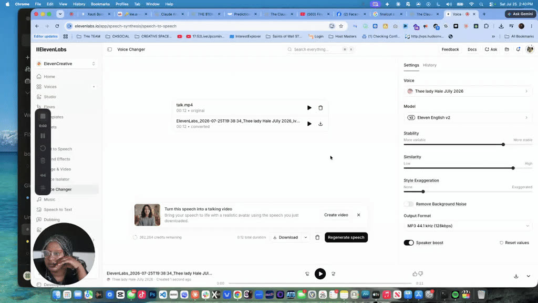
Task: Collapse the bottom player chevron
Action: [529, 276]
